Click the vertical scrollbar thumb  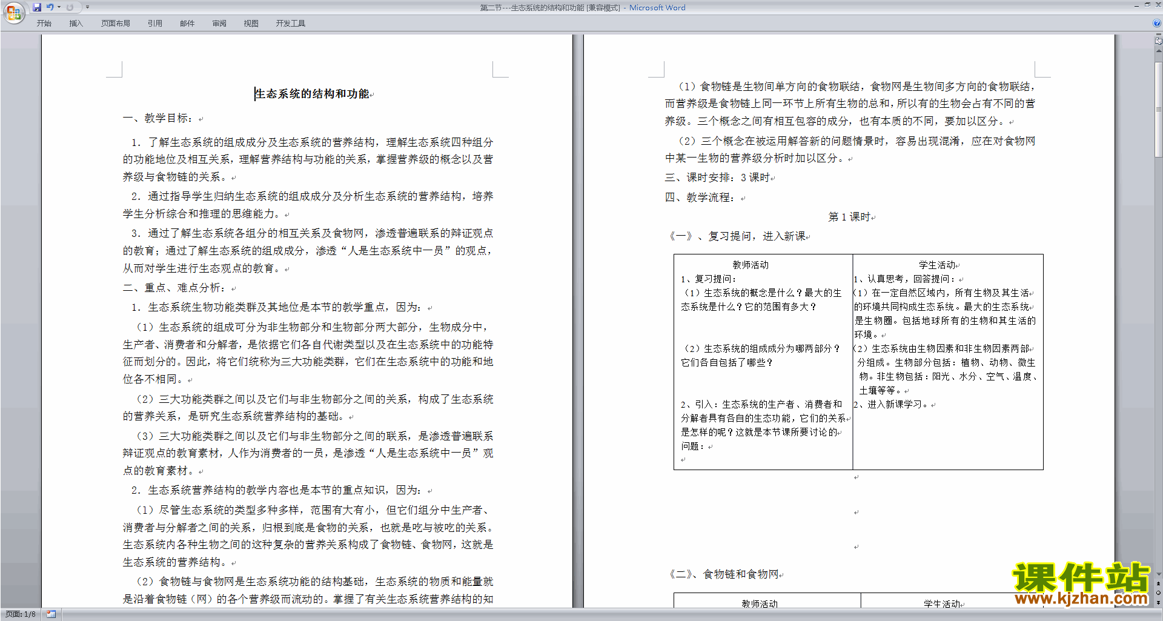click(1158, 109)
